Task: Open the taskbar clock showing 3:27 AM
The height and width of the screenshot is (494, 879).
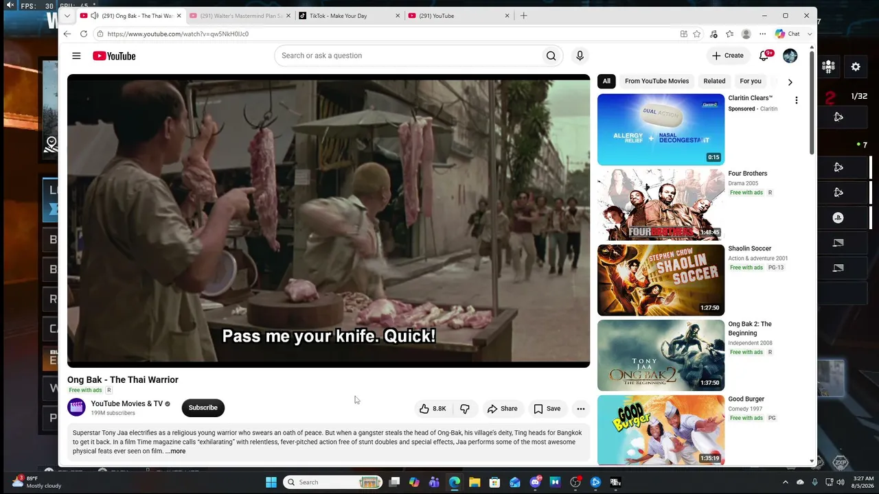Action: [x=863, y=482]
